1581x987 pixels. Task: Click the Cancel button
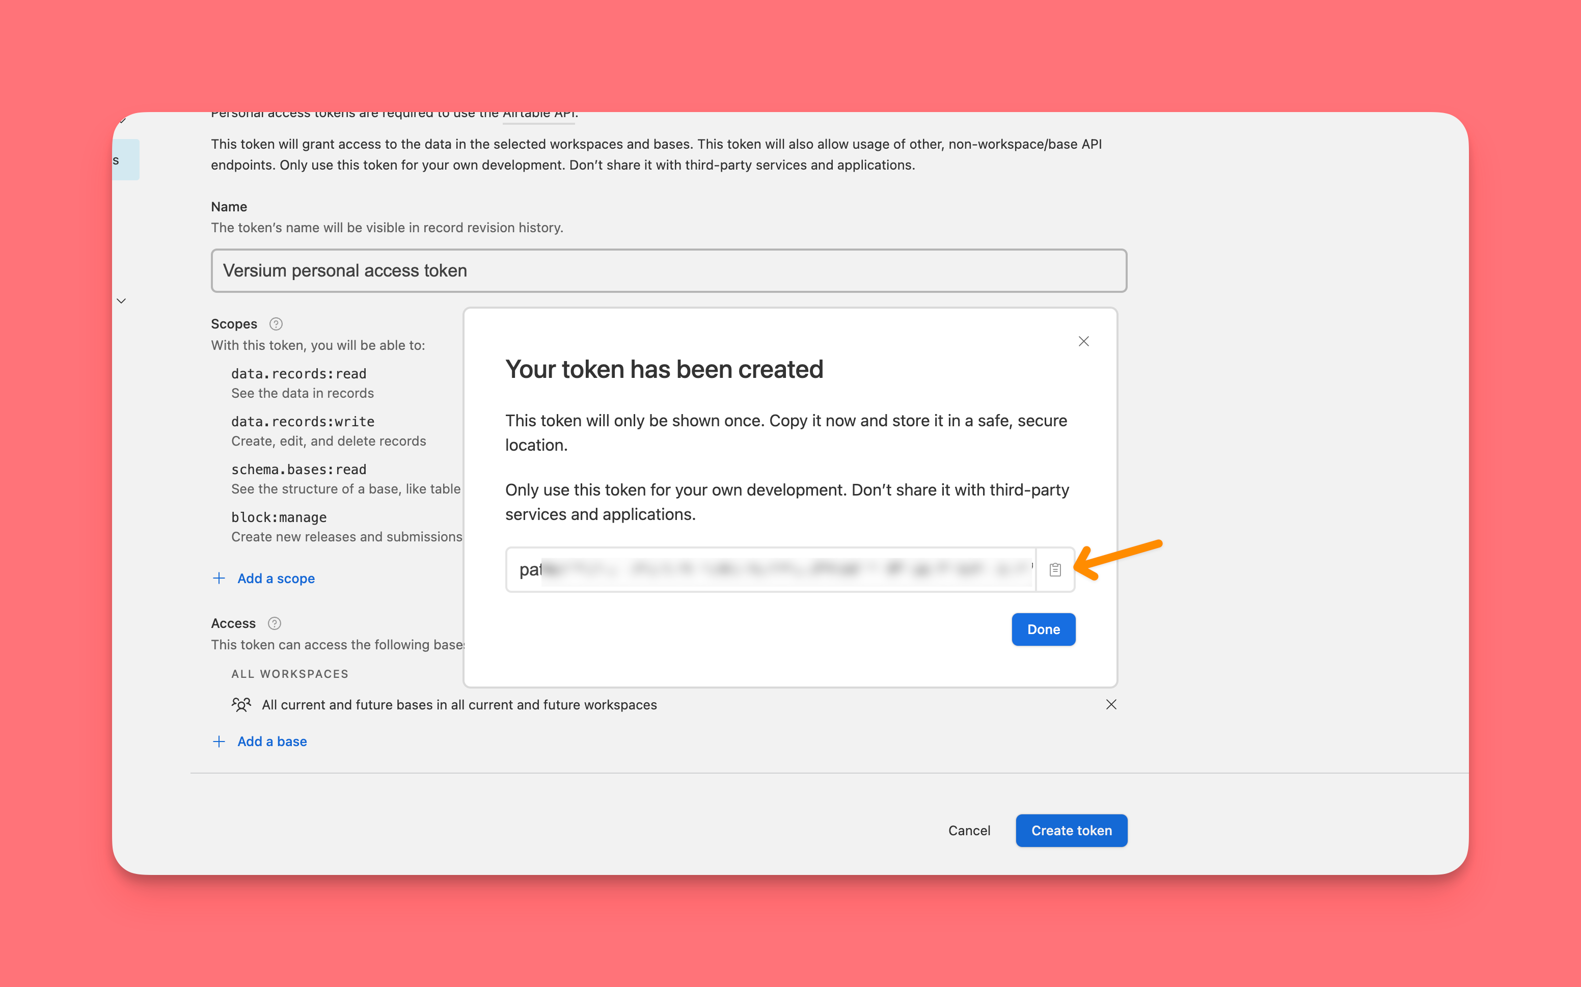pos(969,830)
